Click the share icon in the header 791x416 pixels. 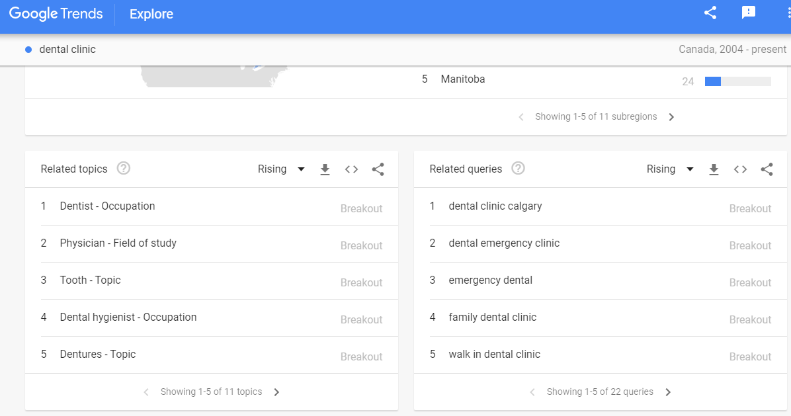(710, 13)
